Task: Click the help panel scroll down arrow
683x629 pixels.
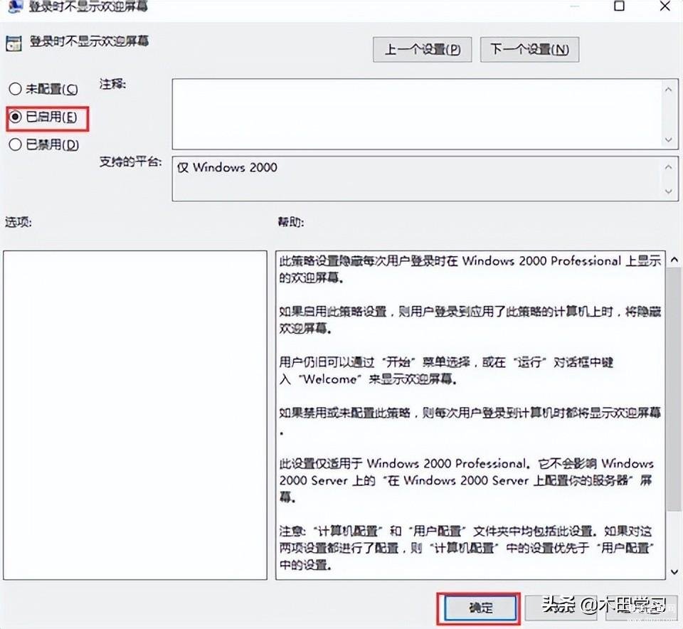Action: 674,572
